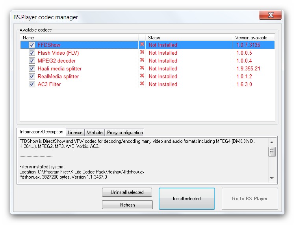Click the red X status icon for FFDShow
The height and width of the screenshot is (225, 295).
(142, 45)
